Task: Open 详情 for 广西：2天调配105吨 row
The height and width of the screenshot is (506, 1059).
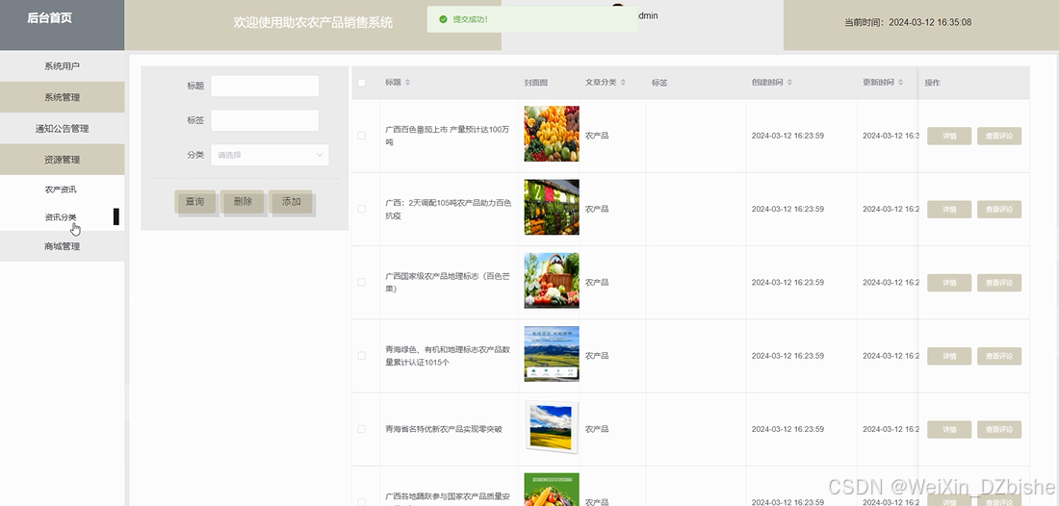Action: (x=949, y=209)
